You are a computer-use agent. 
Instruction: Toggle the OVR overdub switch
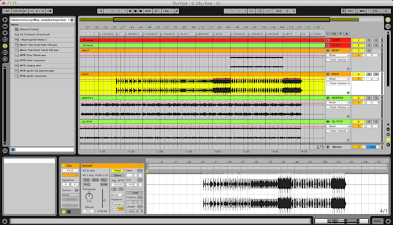(147, 11)
